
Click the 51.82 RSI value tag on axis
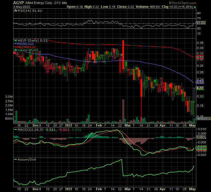(201, 23)
